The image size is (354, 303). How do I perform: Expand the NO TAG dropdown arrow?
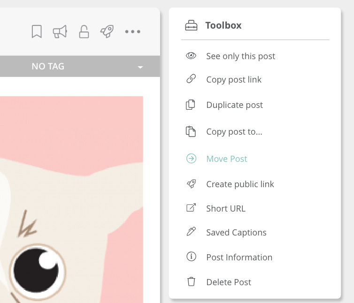(x=140, y=67)
